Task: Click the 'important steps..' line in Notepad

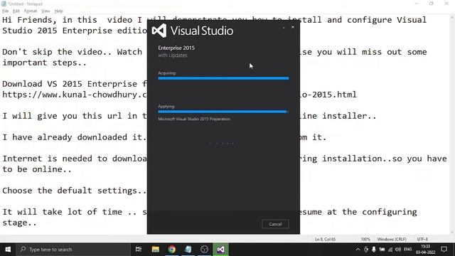Action: click(45, 63)
